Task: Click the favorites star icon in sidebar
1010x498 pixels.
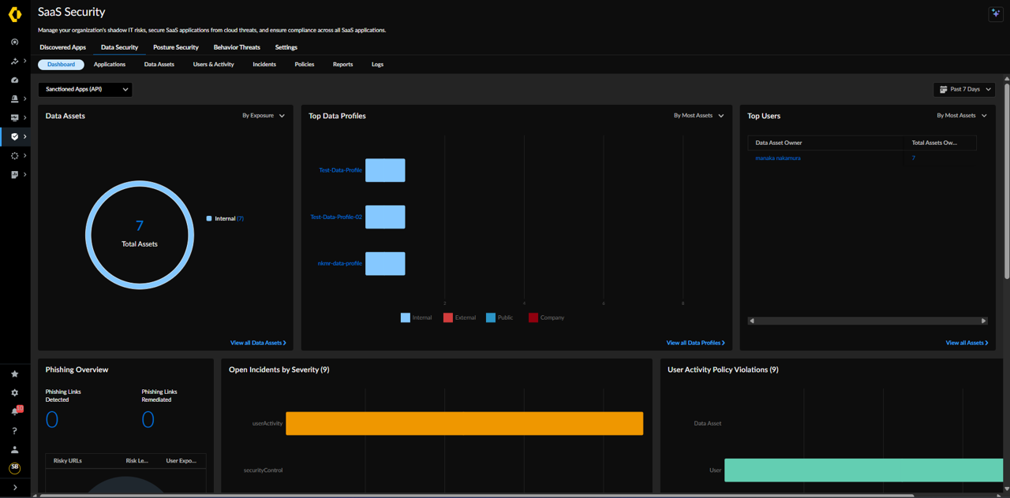Action: (14, 373)
